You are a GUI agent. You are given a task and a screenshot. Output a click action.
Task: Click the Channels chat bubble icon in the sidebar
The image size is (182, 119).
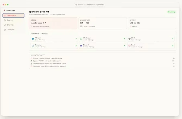(x=5, y=25)
